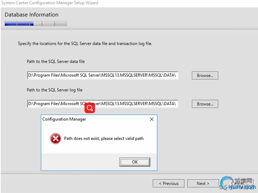This screenshot has height=193, width=258.
Task: Proceed with the Next button
Action: pos(203,183)
